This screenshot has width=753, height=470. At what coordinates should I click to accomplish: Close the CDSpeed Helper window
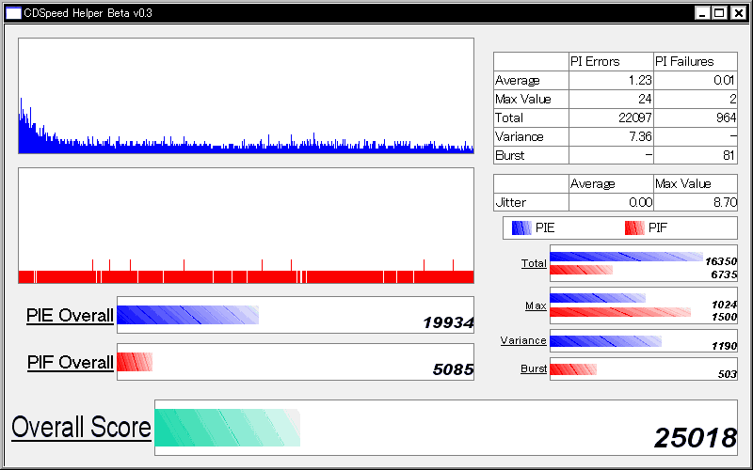tap(738, 13)
